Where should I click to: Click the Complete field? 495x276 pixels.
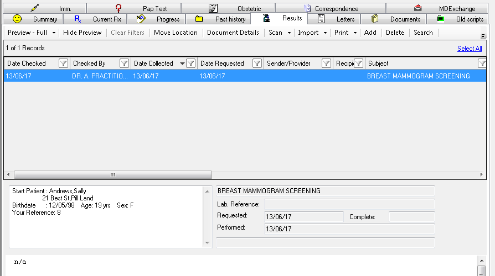pos(411,217)
